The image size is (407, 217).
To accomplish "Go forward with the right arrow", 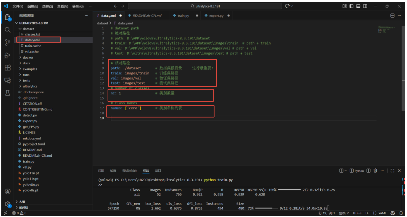I will [123, 6].
